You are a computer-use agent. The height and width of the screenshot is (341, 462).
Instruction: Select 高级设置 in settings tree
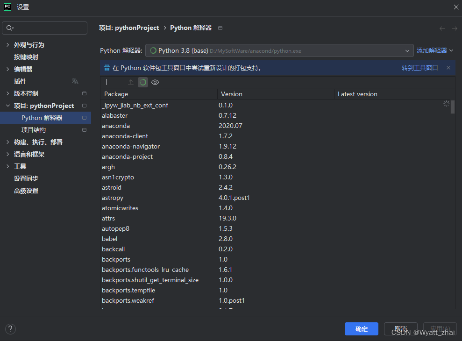(x=26, y=191)
